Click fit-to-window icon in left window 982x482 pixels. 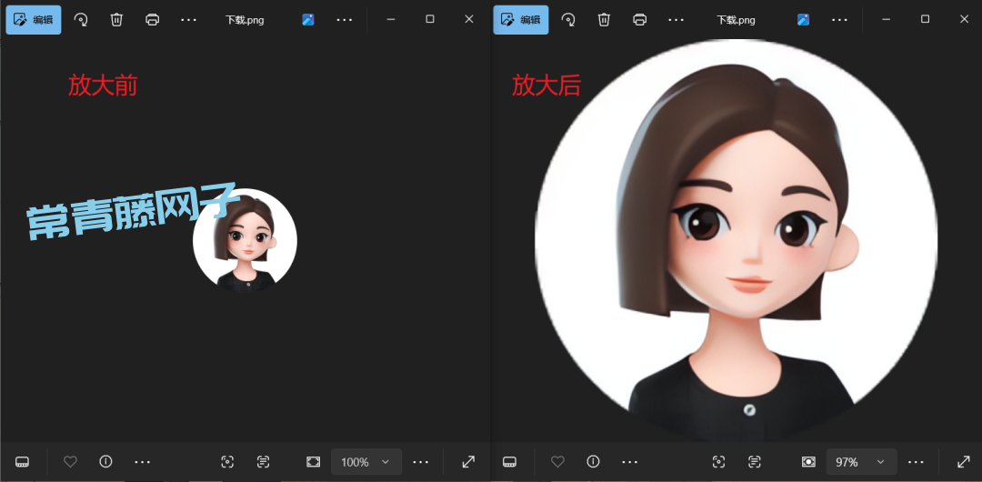tap(313, 462)
